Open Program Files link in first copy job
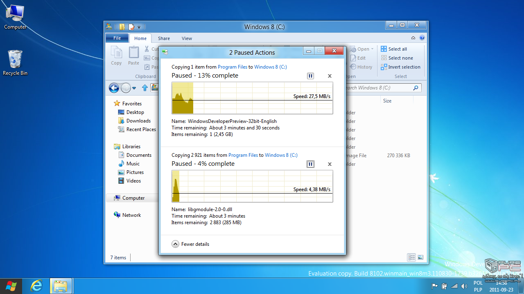Screen dimensions: 524x294 [233, 67]
